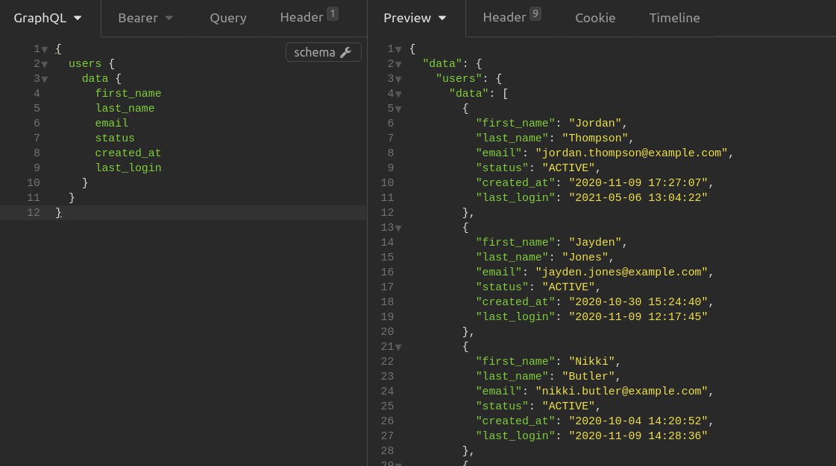Collapse the response root fold arrow on line 1
836x466 pixels.
[x=398, y=49]
